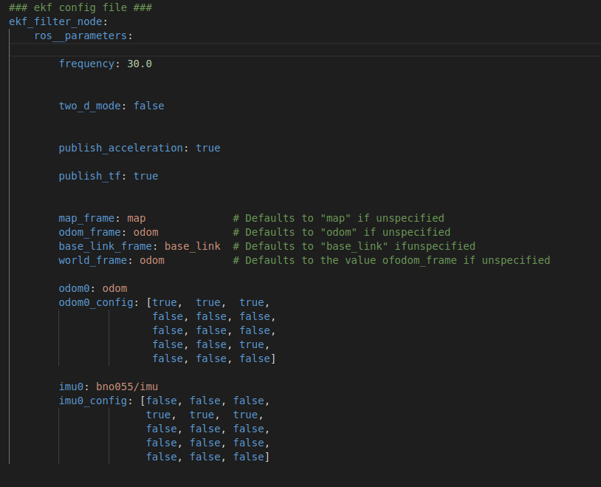Click the comment about map default frame
601x487 pixels.
click(338, 218)
